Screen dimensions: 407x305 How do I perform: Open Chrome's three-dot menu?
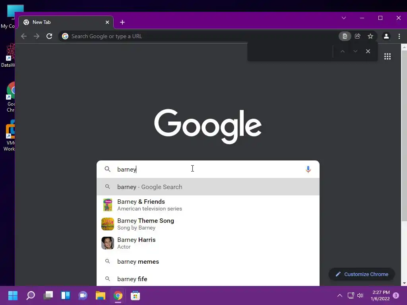[x=399, y=36]
